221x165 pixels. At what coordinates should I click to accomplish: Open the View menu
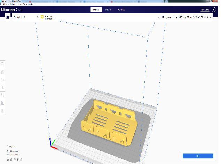(7, 4)
